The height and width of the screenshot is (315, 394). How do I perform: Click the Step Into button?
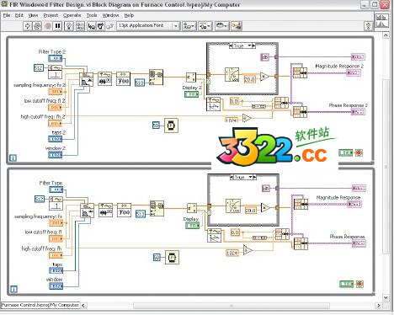[92, 26]
